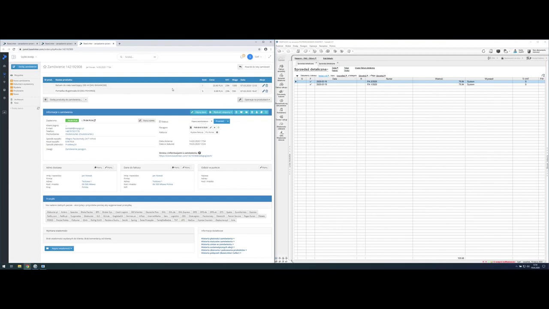Image resolution: width=549 pixels, height=309 pixels.
Task: Click the notifications bell icon in BaseLinker
Action: [x=243, y=57]
